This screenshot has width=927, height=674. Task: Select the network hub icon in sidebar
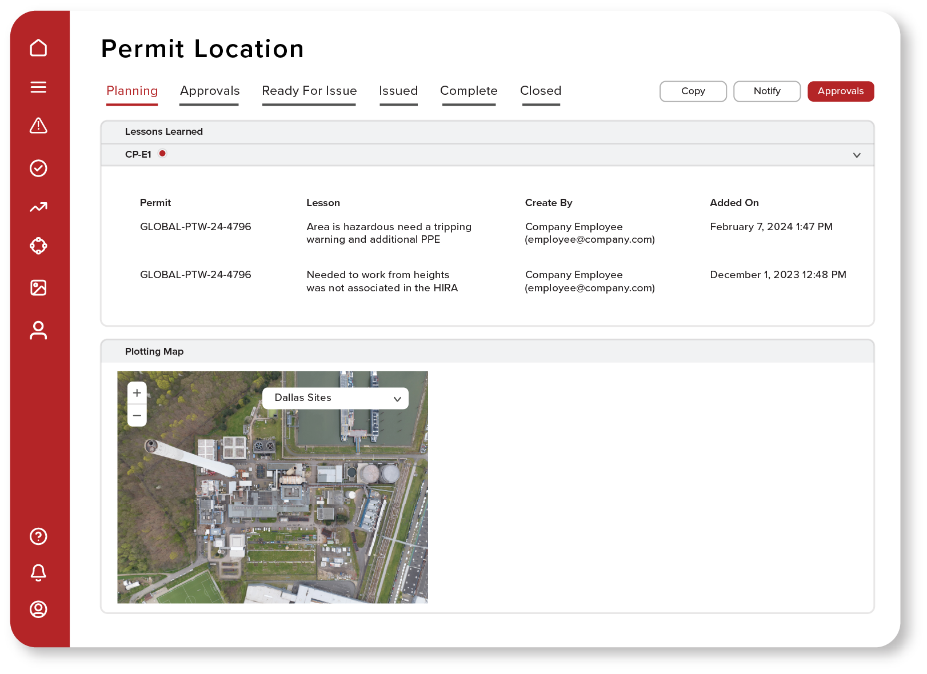(38, 246)
